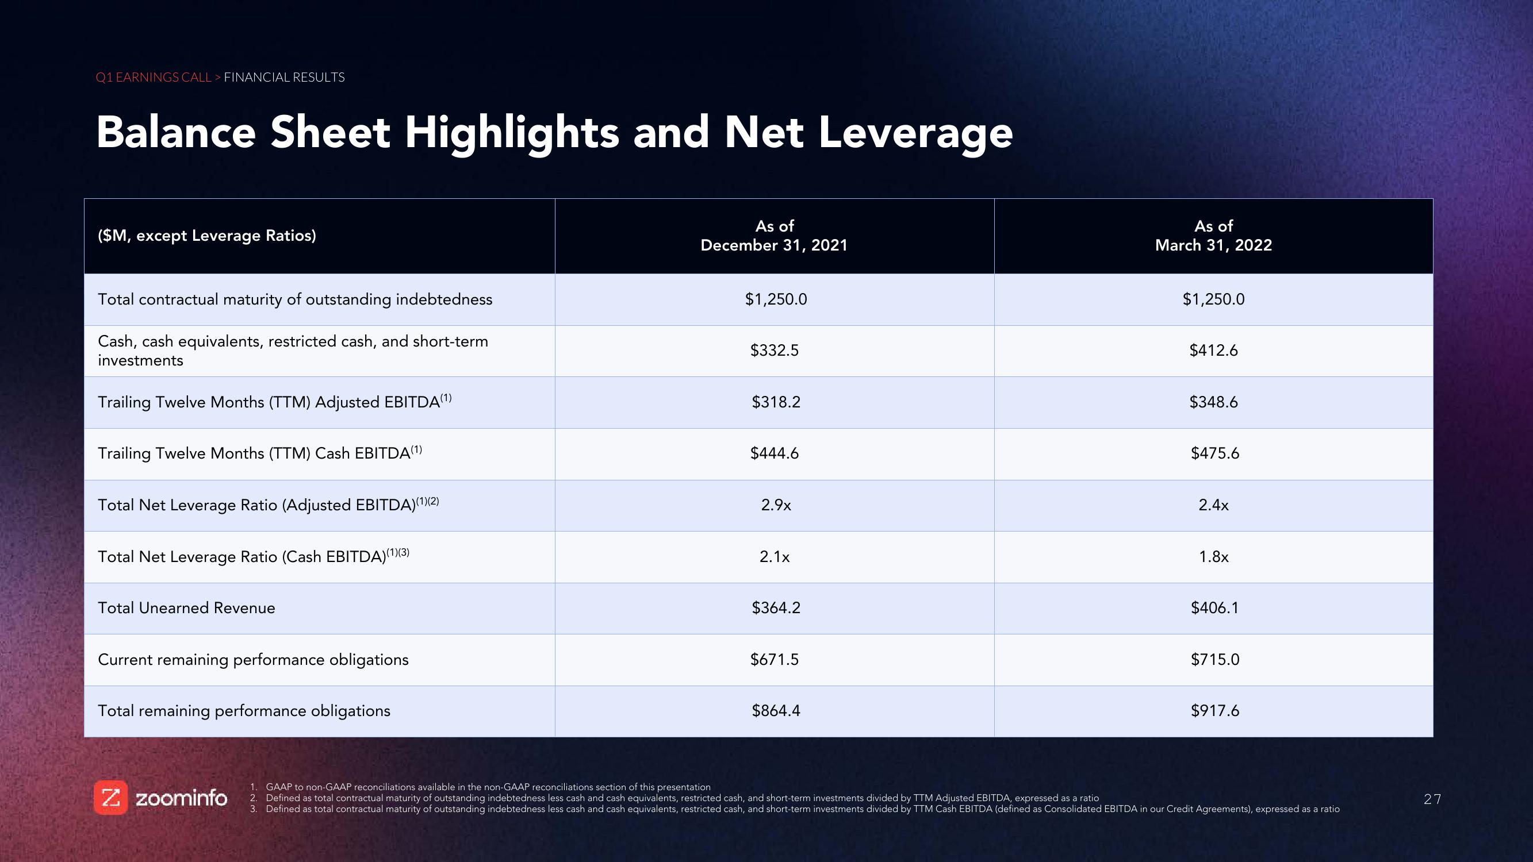
Task: Click the 'As of March 31, 2022' column header
Action: coord(1213,236)
